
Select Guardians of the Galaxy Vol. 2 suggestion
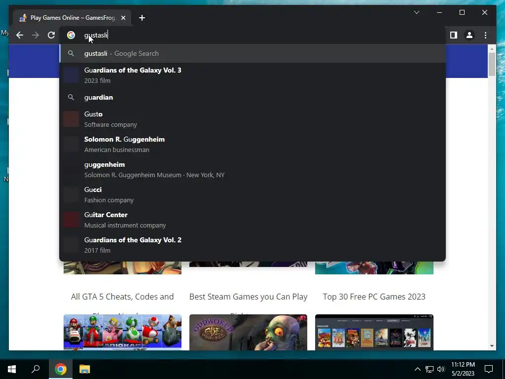tap(252, 245)
